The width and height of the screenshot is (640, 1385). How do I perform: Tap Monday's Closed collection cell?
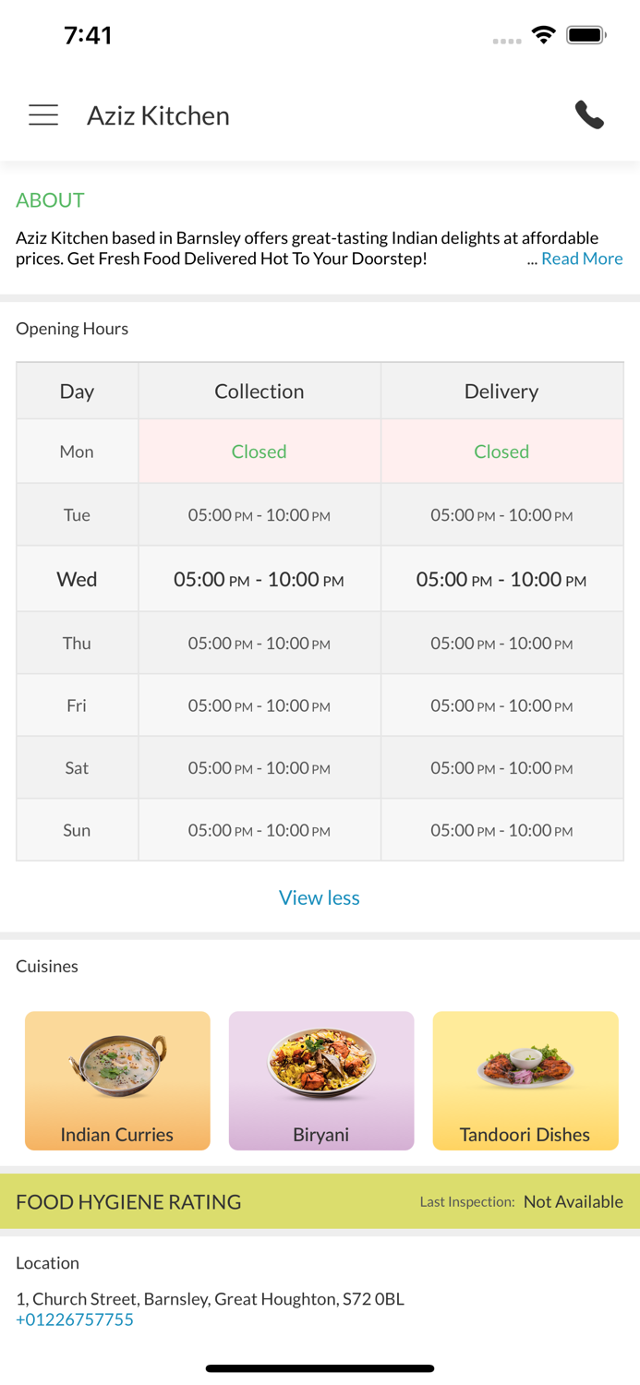point(260,452)
